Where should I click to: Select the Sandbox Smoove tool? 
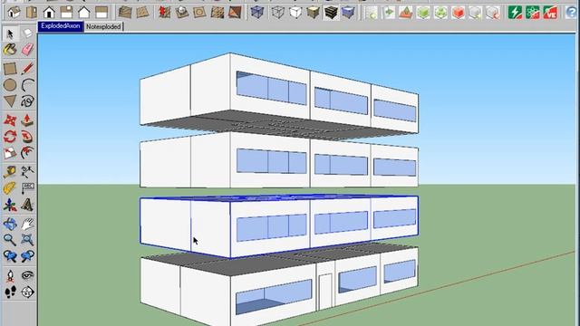164,12
